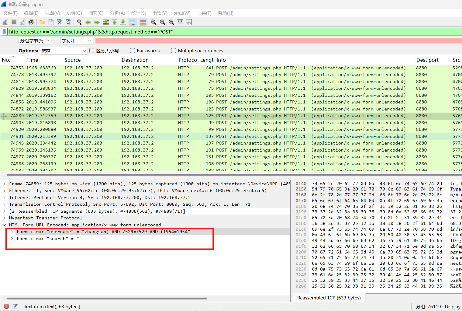Open the 字符串 search type dropdown
The image size is (462, 311).
(77, 40)
